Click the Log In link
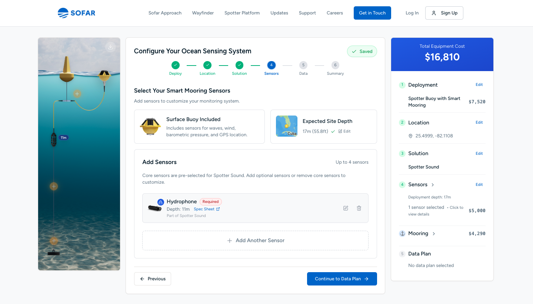The image size is (533, 304). pos(412,13)
